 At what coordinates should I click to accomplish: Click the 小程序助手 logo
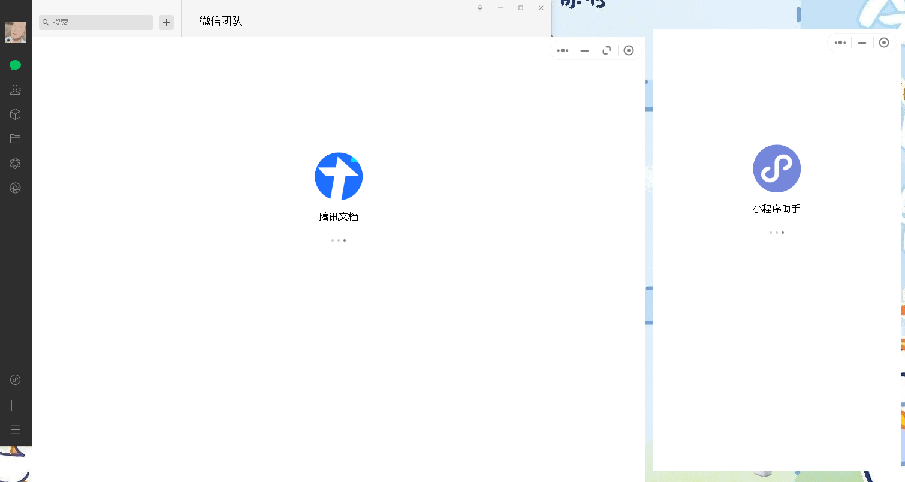pyautogui.click(x=777, y=168)
